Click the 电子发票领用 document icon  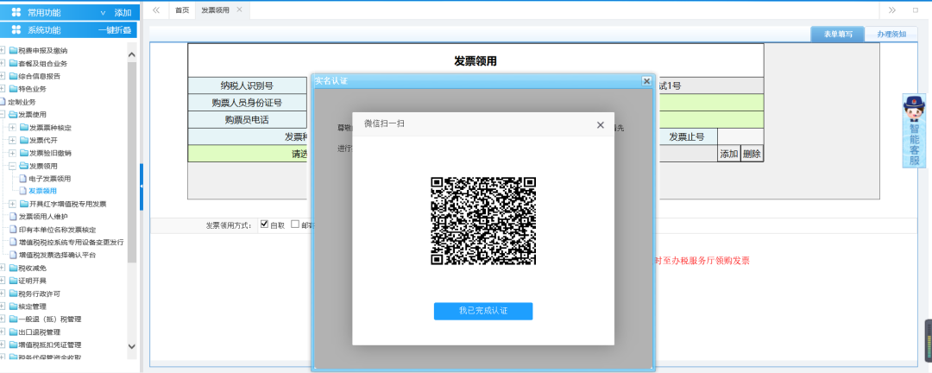pos(22,179)
